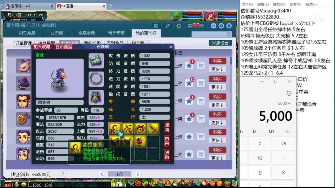
Task: Expand 更多 on the badge-7 row
Action: point(217,122)
